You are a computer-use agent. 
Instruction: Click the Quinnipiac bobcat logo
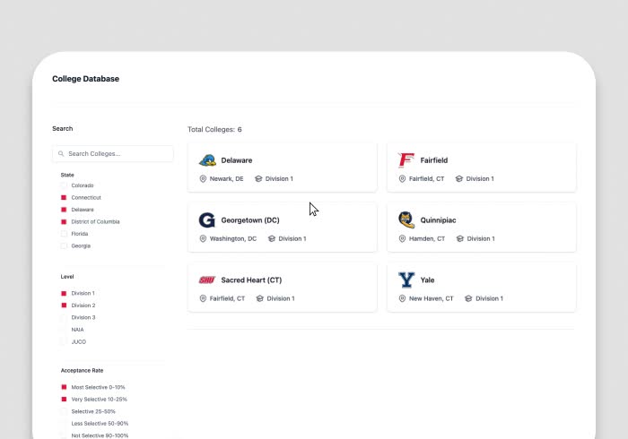click(x=406, y=219)
